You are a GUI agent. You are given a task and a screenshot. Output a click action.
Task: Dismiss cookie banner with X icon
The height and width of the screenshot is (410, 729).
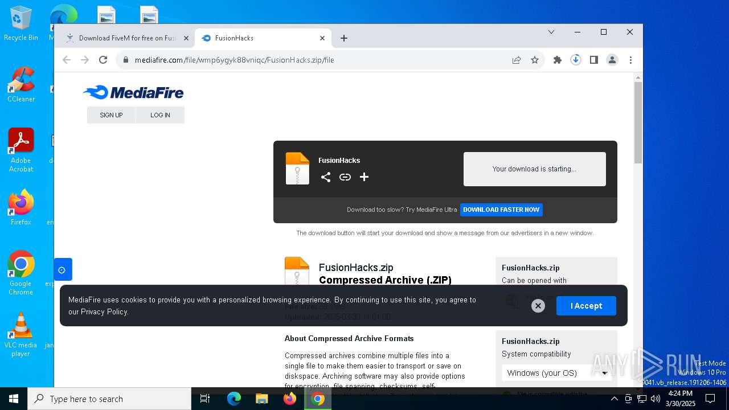click(x=538, y=306)
